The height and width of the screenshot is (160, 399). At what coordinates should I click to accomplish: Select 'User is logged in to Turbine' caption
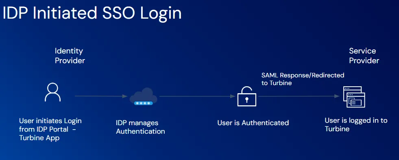pyautogui.click(x=356, y=124)
